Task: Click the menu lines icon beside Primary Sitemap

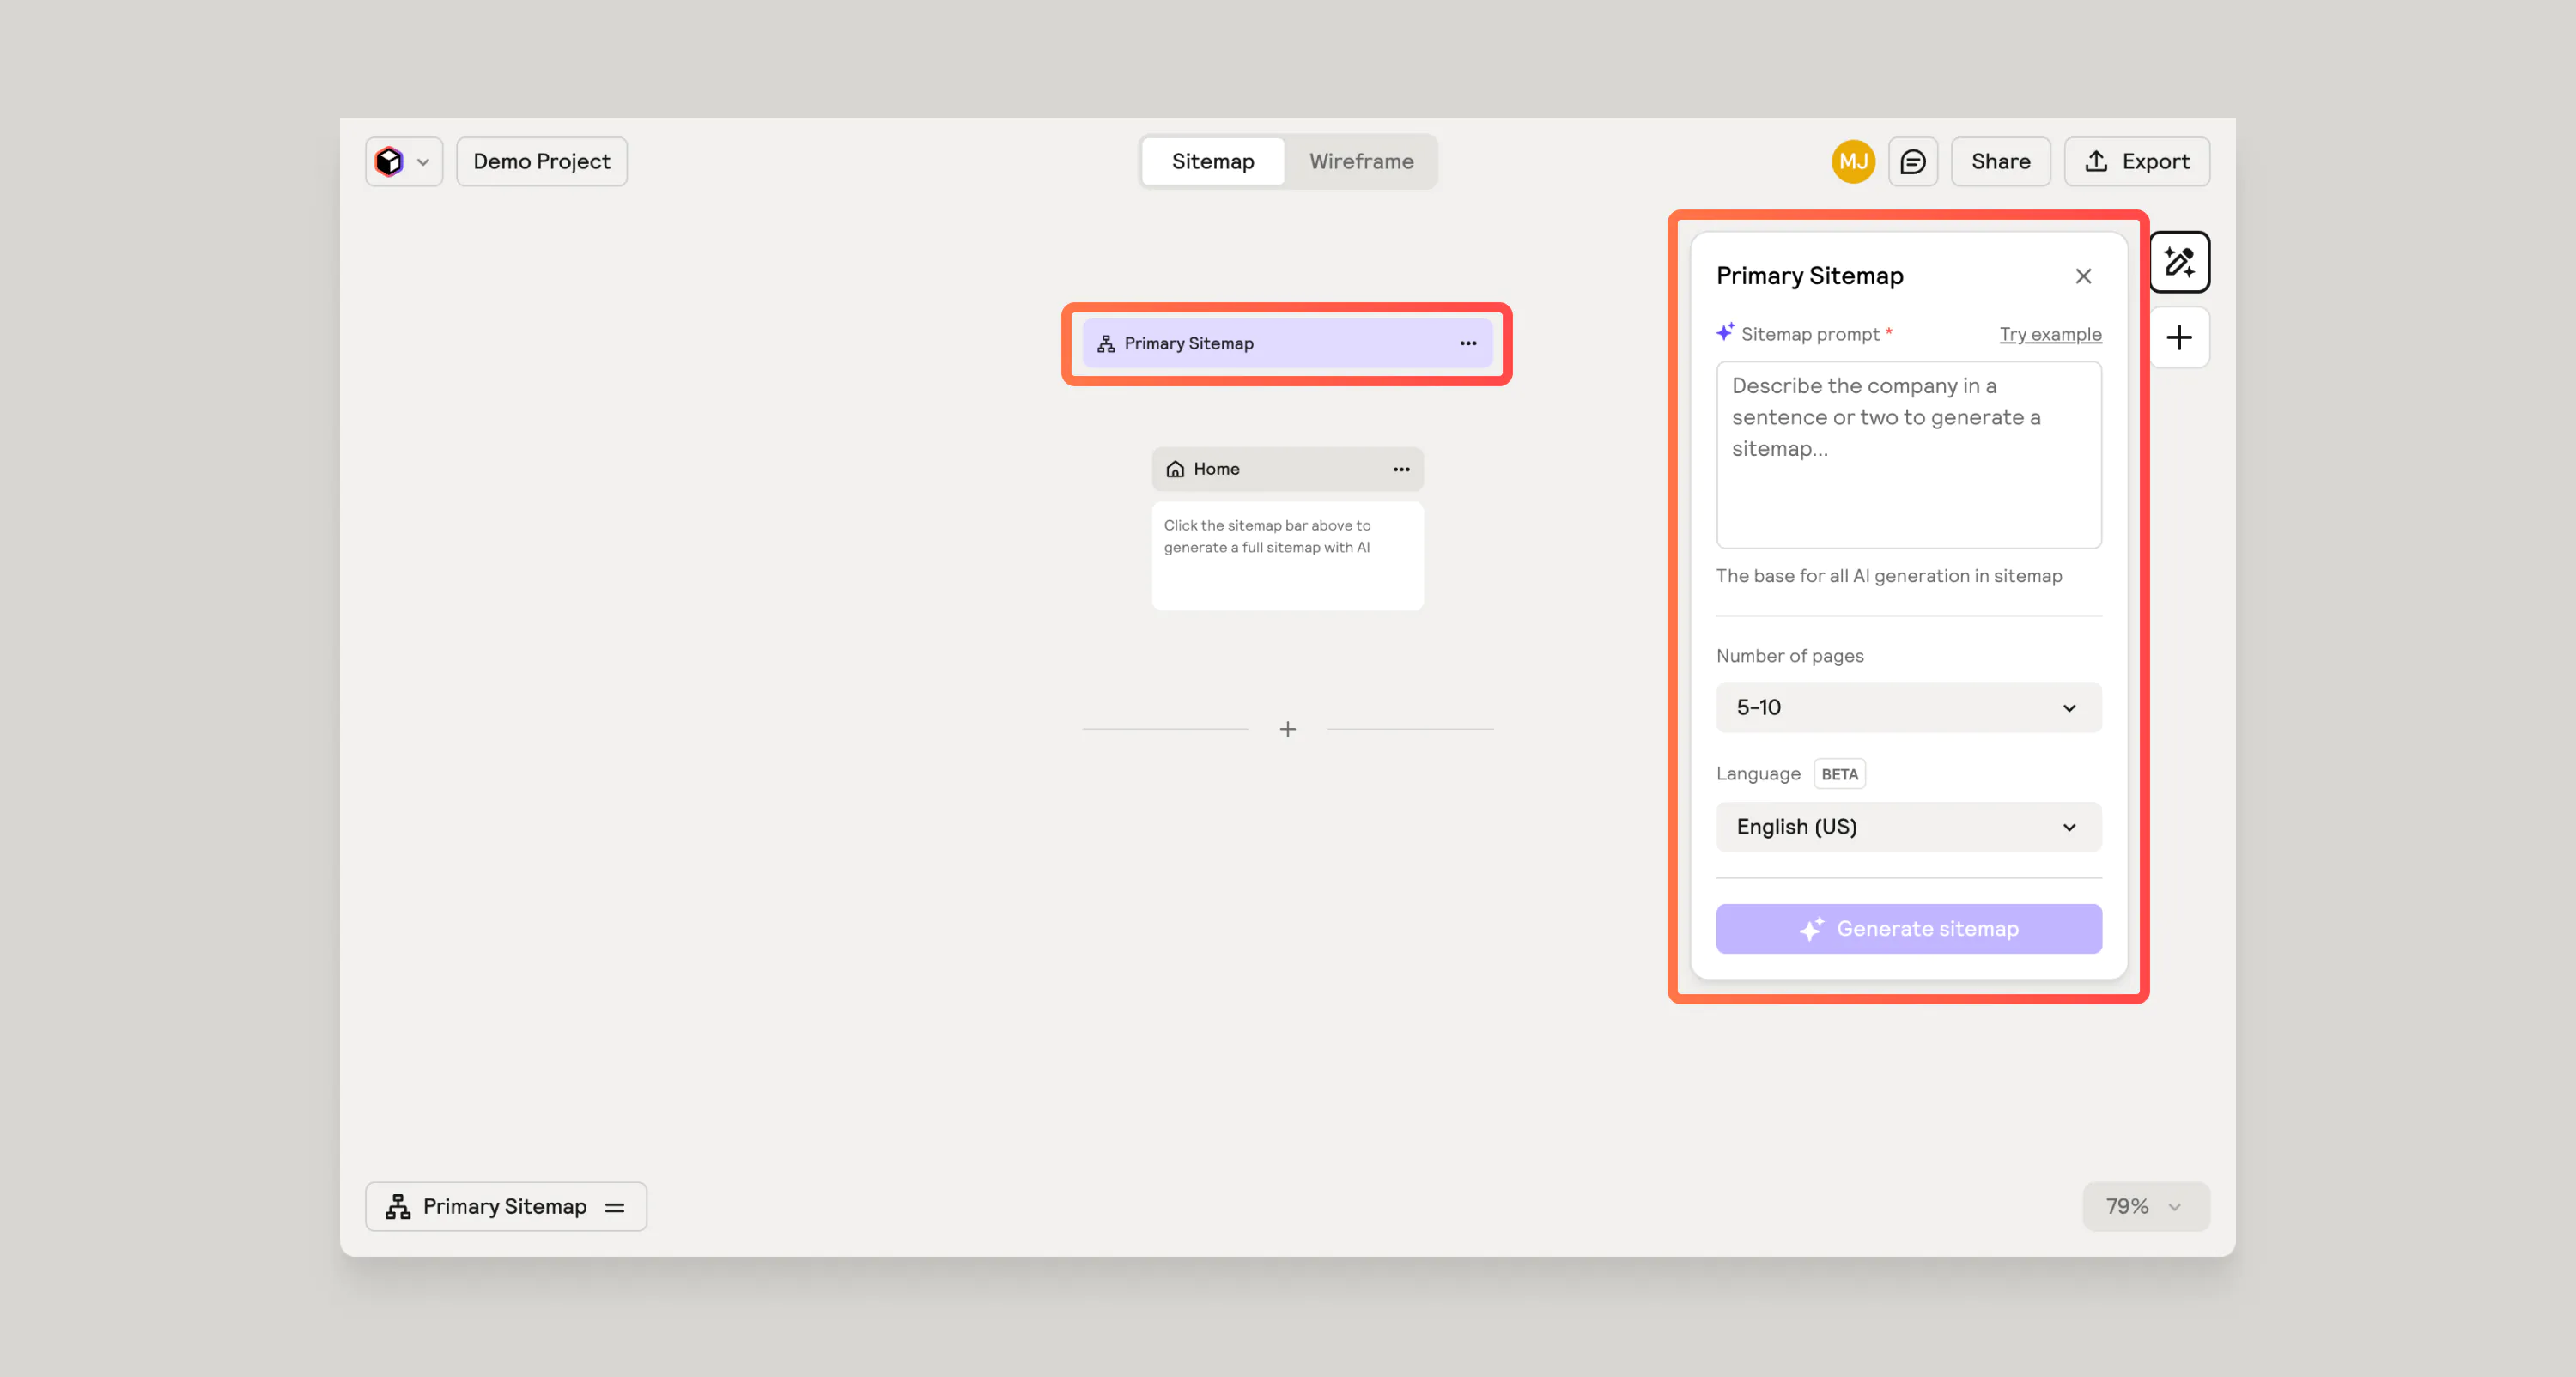Action: pos(614,1207)
